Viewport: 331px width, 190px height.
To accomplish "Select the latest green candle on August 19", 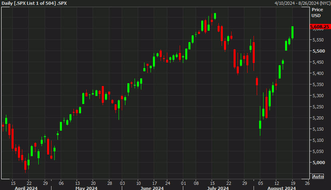I will point(293,32).
